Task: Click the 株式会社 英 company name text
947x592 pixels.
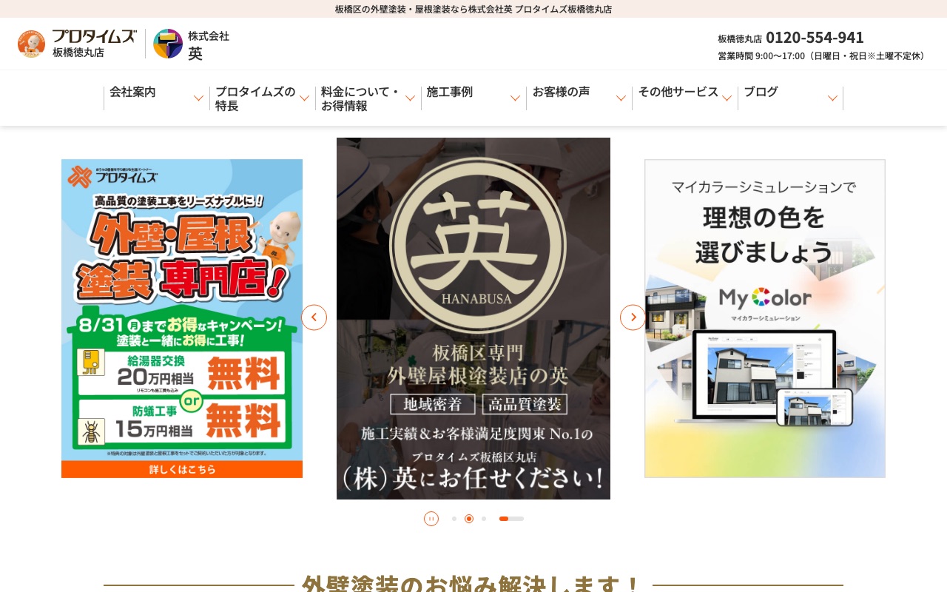Action: point(209,44)
